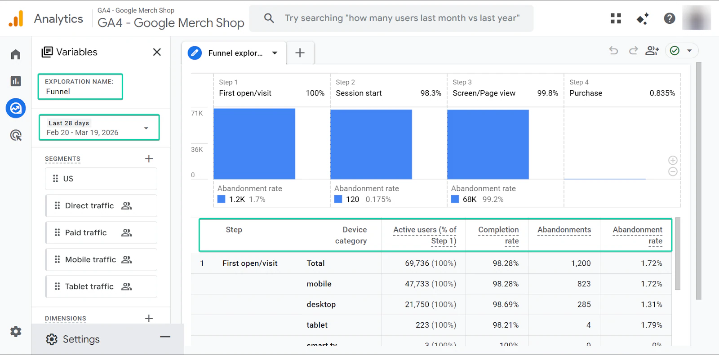
Task: Click the page vertical scrollbar
Action: (x=698, y=180)
